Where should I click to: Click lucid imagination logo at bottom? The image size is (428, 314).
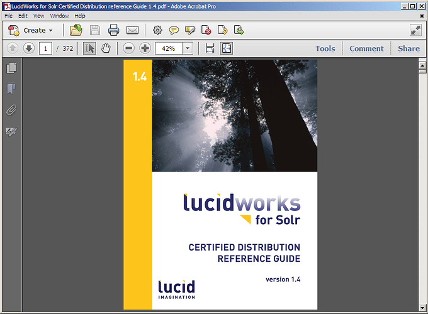coord(177,290)
